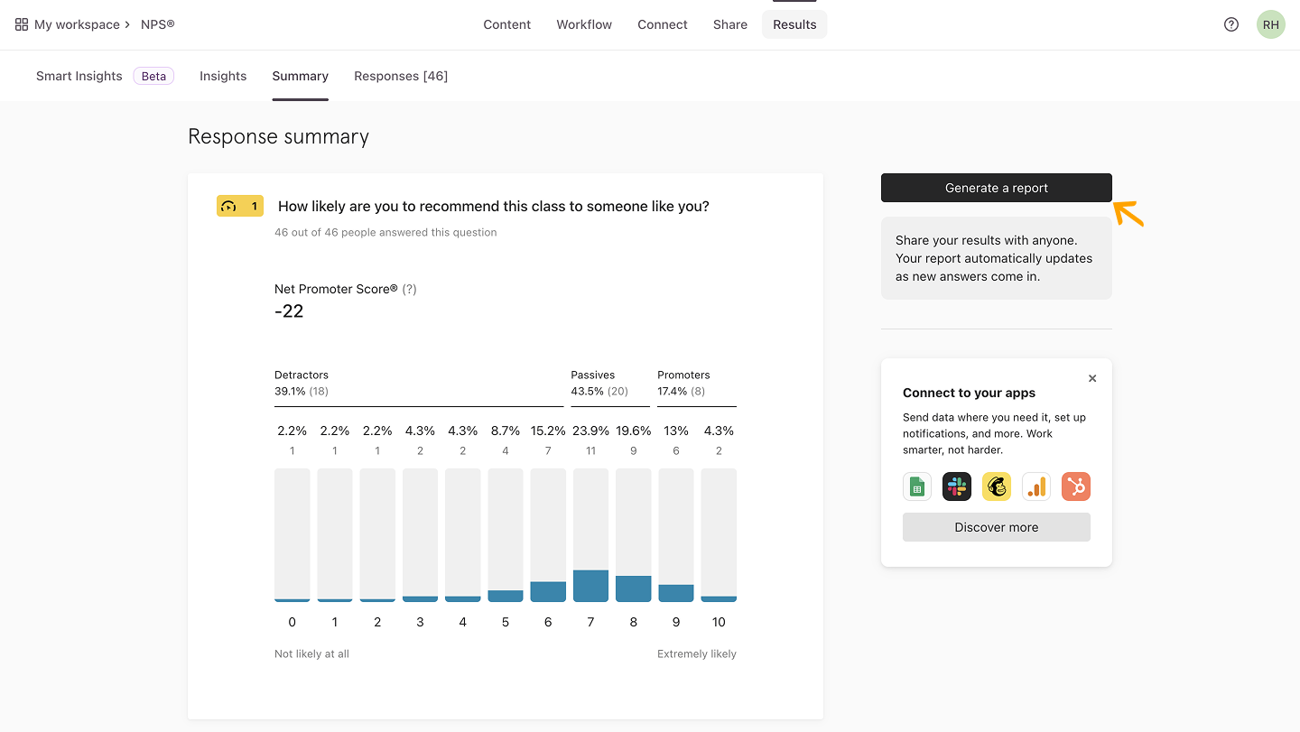Select the HubSpot integration icon

[1076, 486]
